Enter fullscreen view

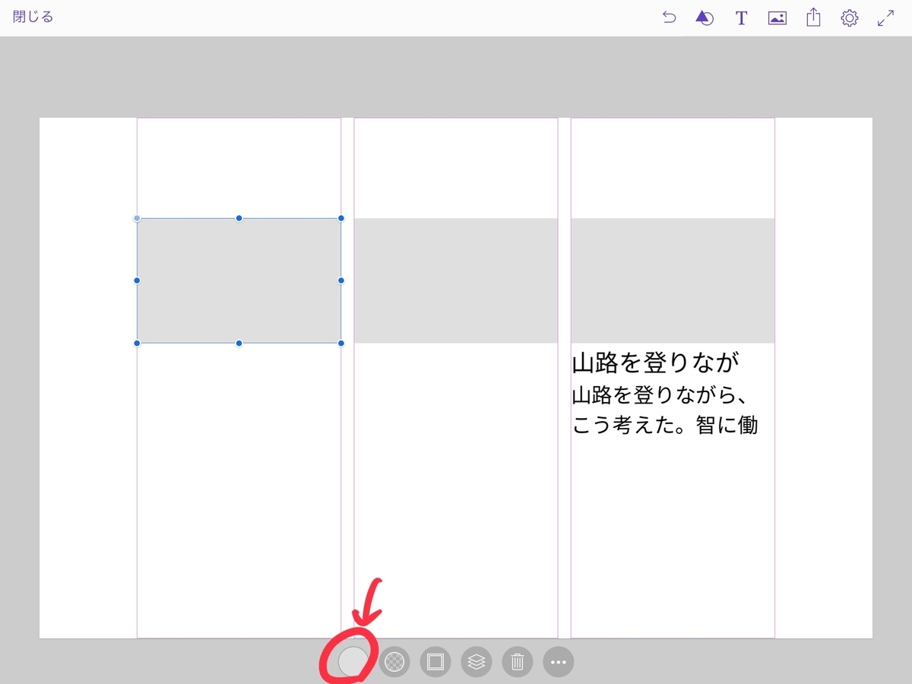coord(884,17)
